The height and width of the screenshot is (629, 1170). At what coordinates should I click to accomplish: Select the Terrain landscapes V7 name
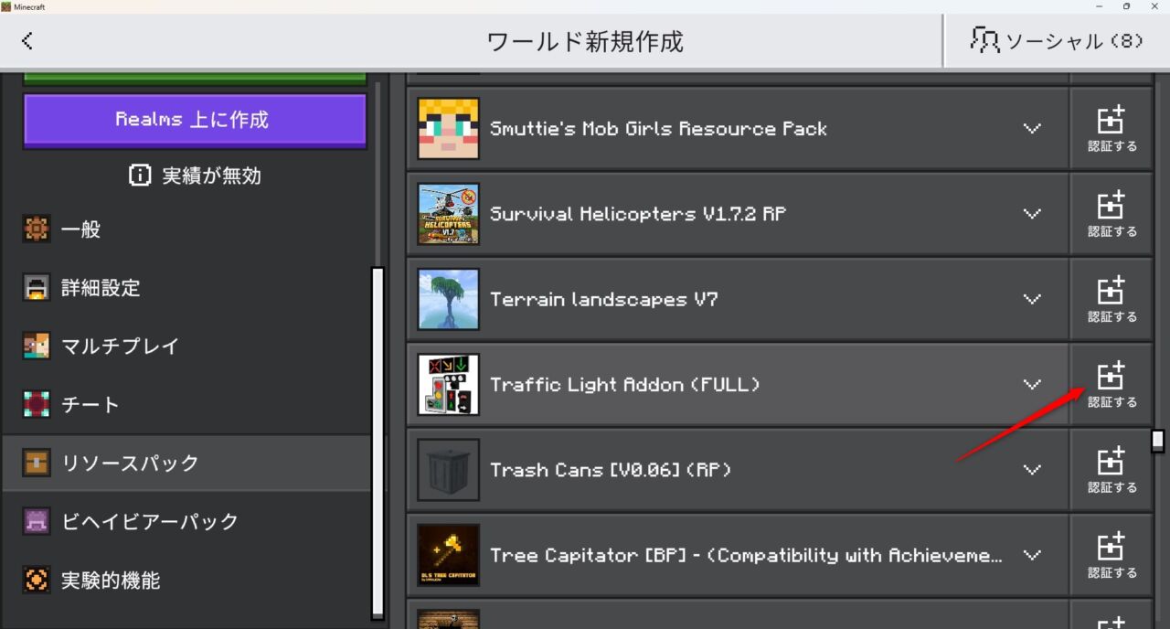click(603, 299)
